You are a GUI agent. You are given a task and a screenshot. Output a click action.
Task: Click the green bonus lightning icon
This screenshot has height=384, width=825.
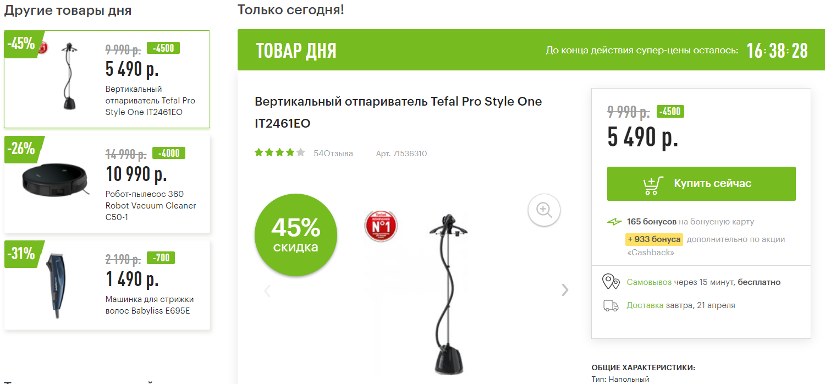coord(614,222)
